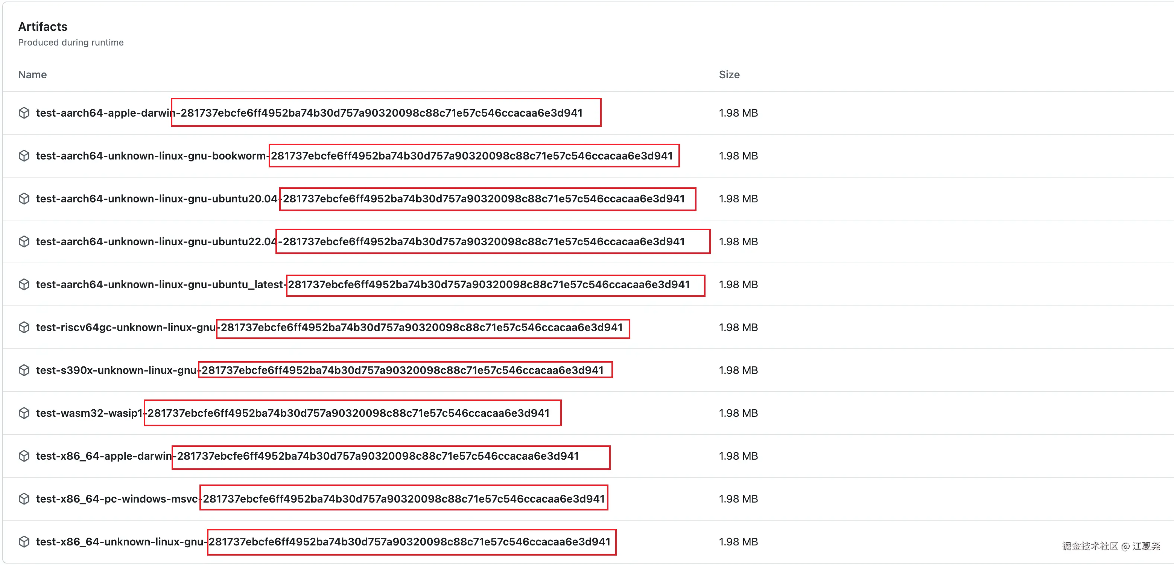Image resolution: width=1174 pixels, height=565 pixels.
Task: Click package icon for bookworm artifact row
Action: click(x=24, y=155)
